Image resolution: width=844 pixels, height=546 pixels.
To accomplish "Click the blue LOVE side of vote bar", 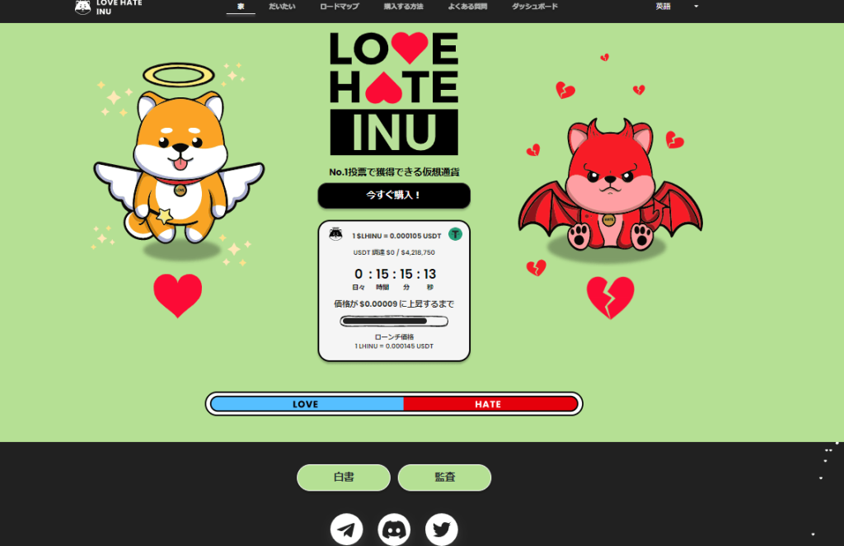I will click(307, 404).
